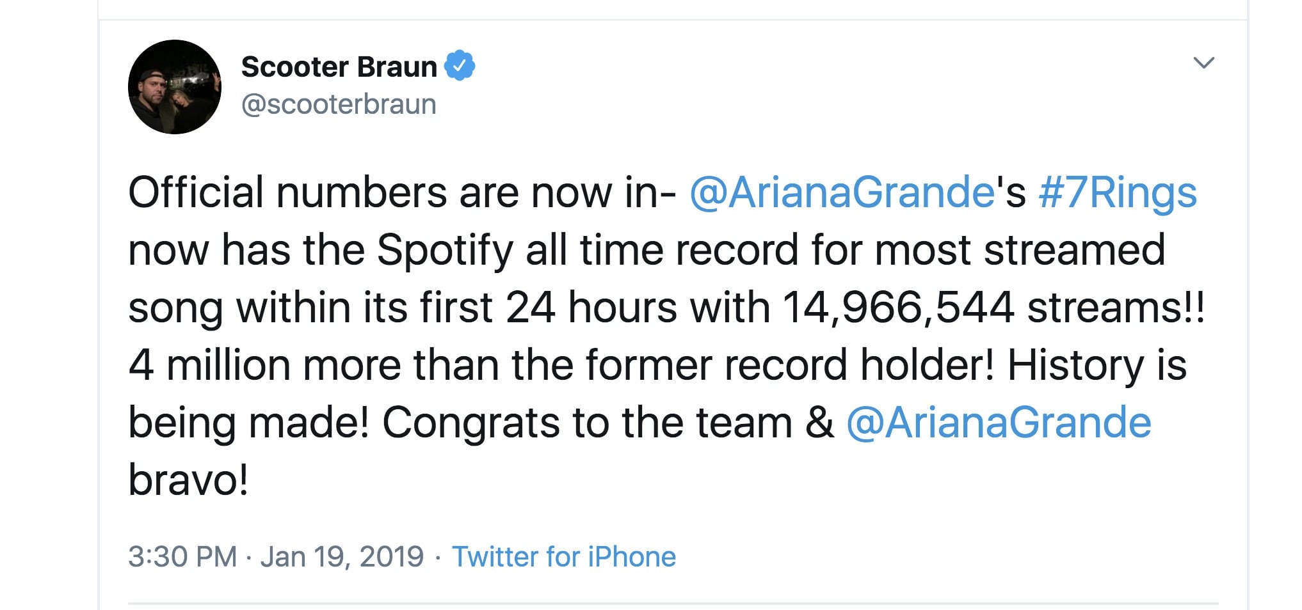
Task: Click the word "Spotify" in tweet
Action: click(x=445, y=250)
